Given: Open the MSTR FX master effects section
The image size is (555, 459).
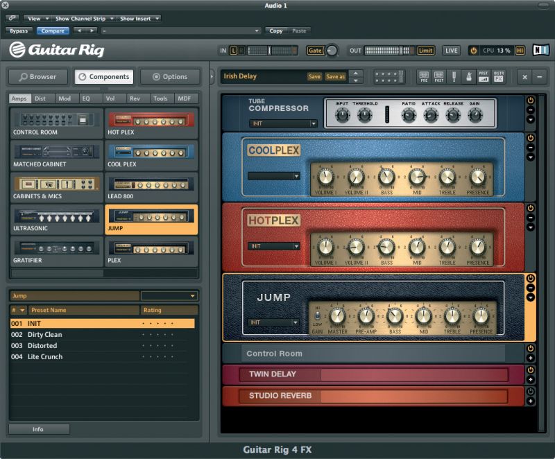Looking at the screenshot, I should pos(499,76).
